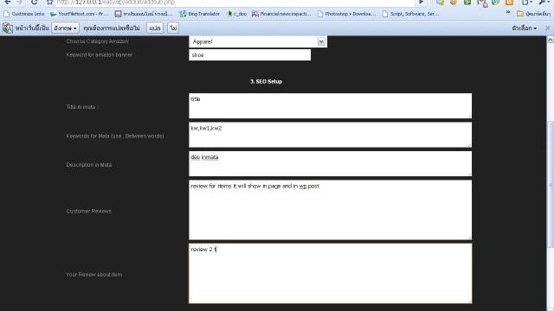This screenshot has height=311, width=554.
Task: Open the Bing Translator bookmark
Action: click(200, 14)
